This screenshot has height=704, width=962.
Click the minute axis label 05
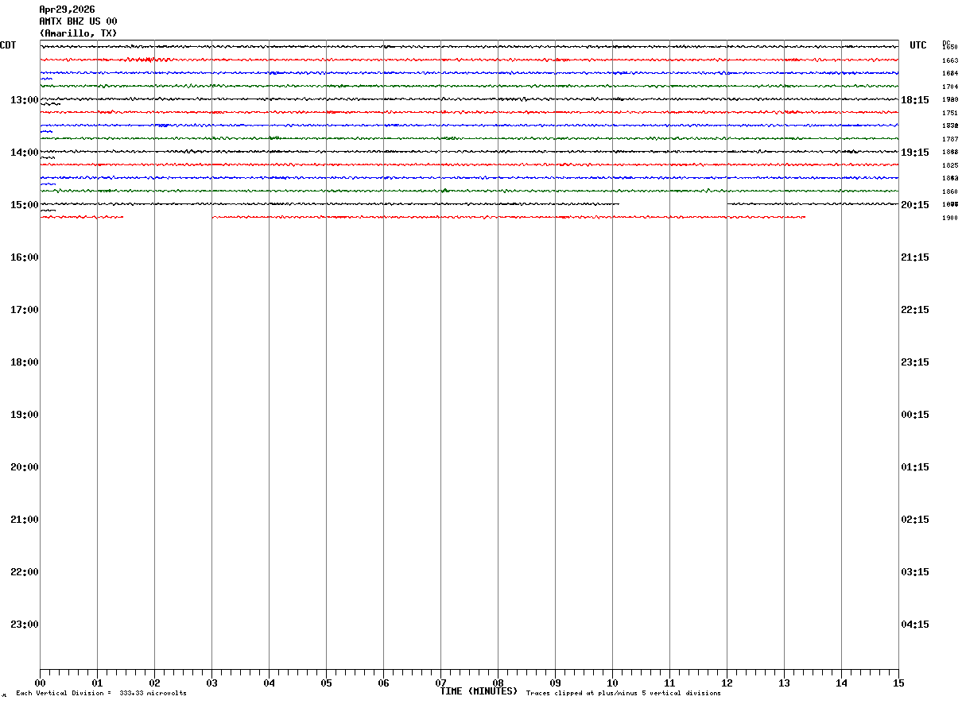(x=326, y=683)
